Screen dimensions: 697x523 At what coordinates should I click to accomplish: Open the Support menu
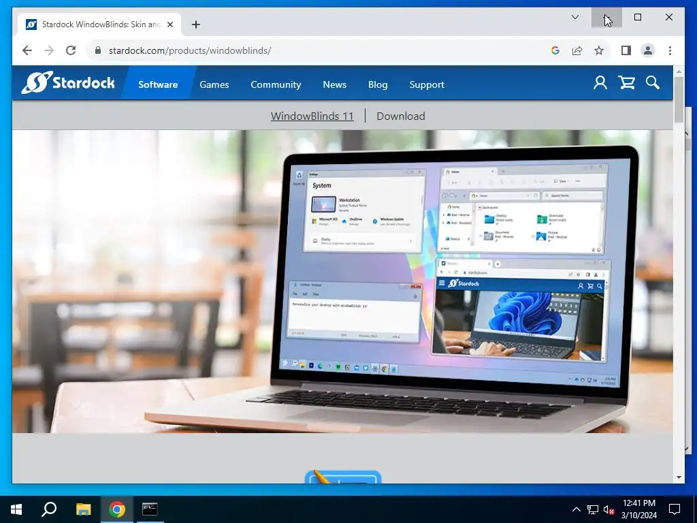pos(427,84)
